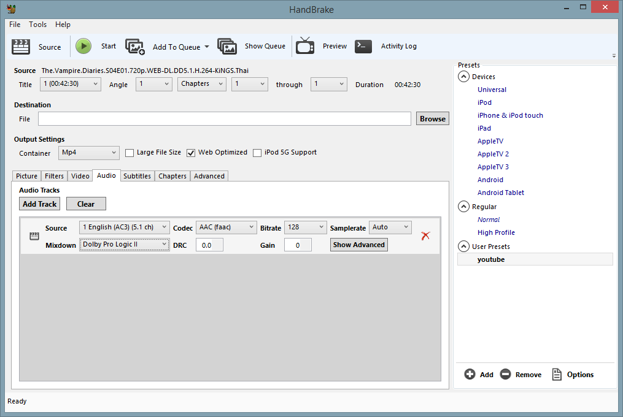Open the Show Queue icon
The width and height of the screenshot is (623, 417).
(227, 47)
